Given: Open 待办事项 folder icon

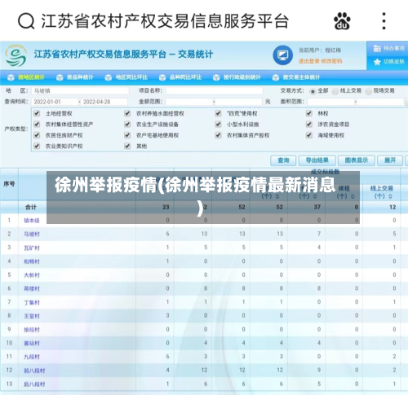Looking at the screenshot, I should (377, 48).
